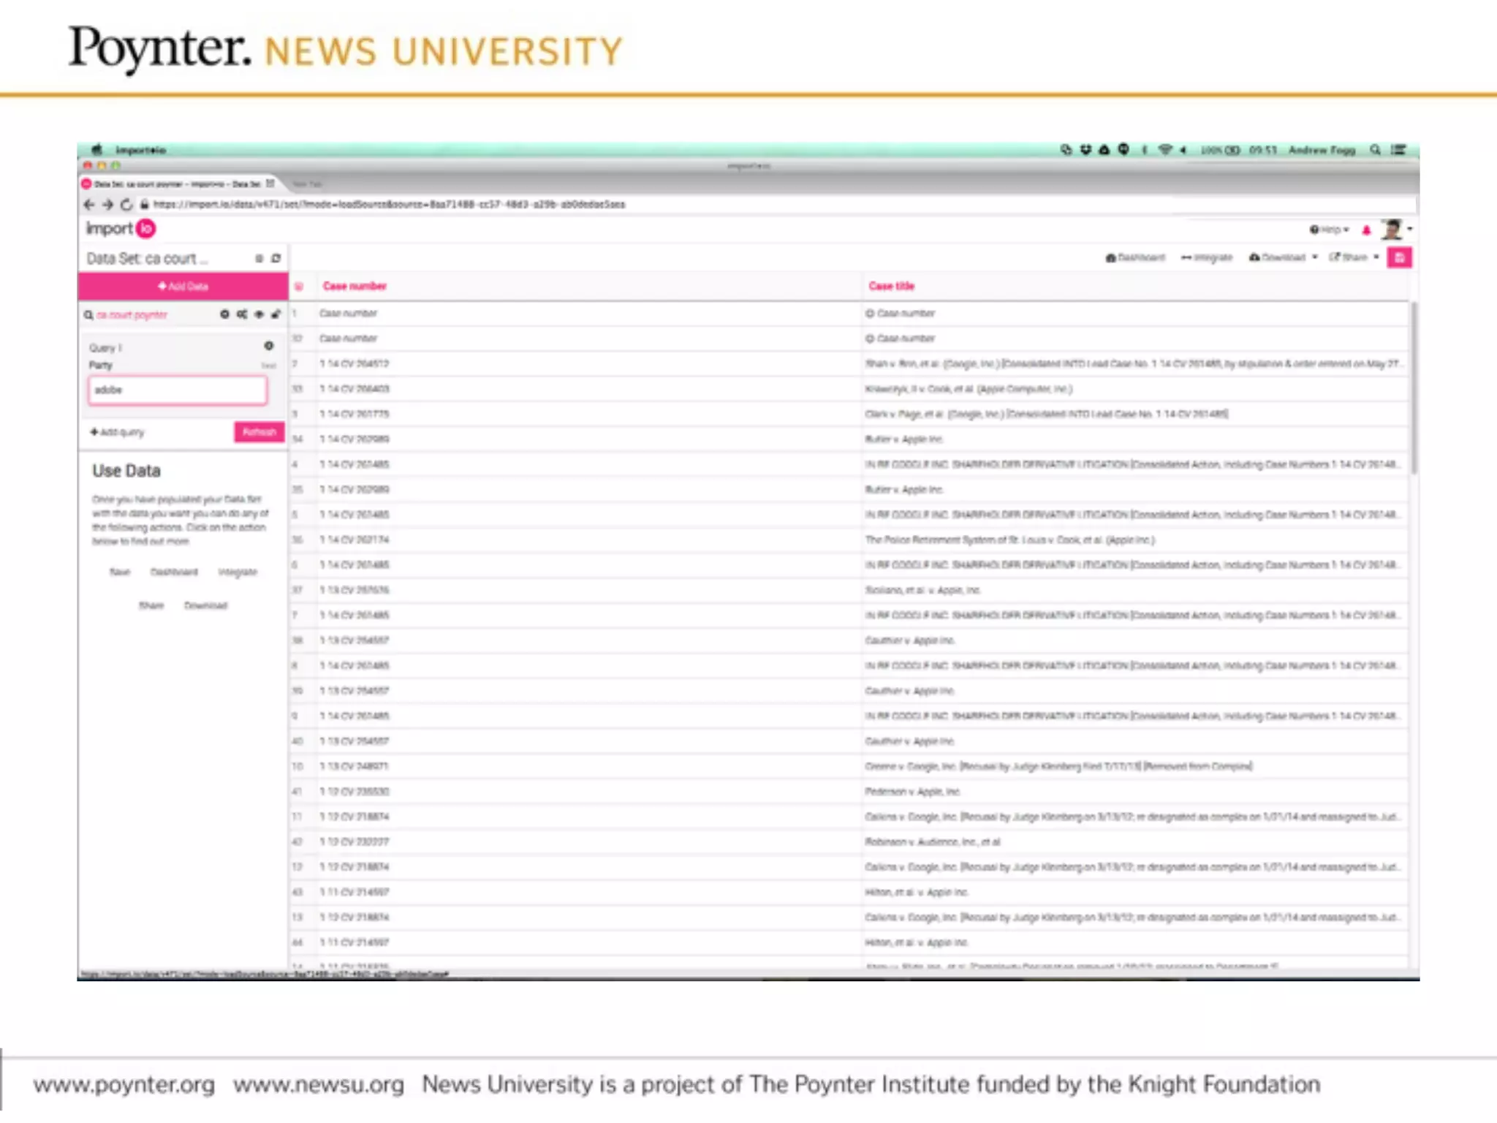Click the Party input field containing adobe
The width and height of the screenshot is (1497, 1123).
pyautogui.click(x=178, y=390)
